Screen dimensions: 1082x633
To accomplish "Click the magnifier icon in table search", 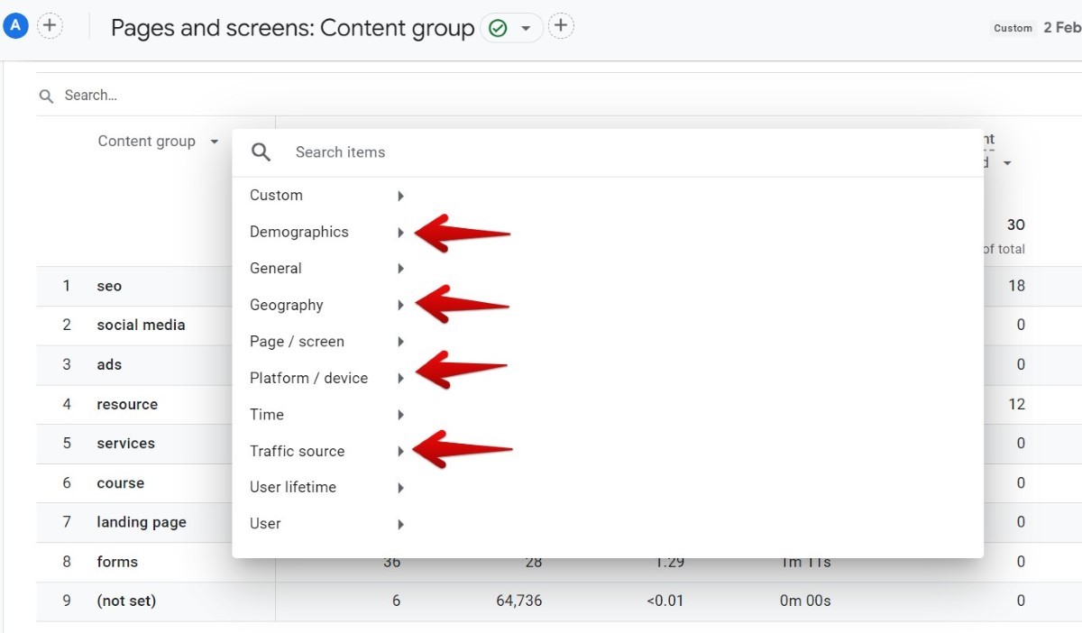I will click(x=46, y=96).
